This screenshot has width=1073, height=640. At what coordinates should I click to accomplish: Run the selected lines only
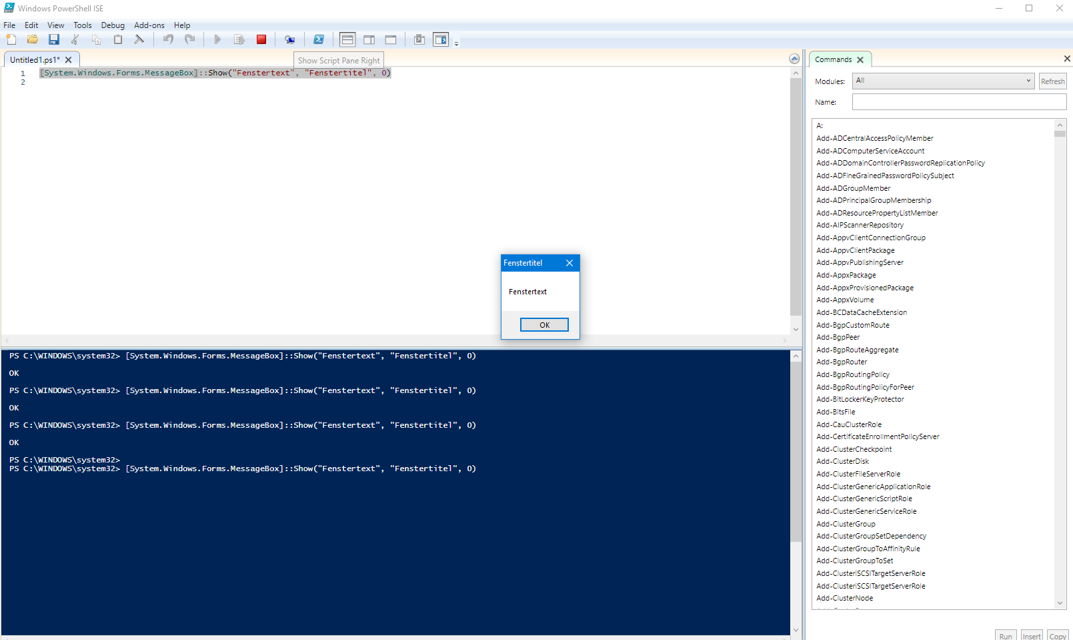tap(239, 39)
